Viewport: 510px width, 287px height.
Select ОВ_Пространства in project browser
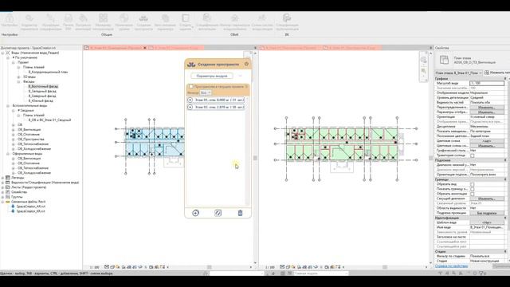point(30,140)
